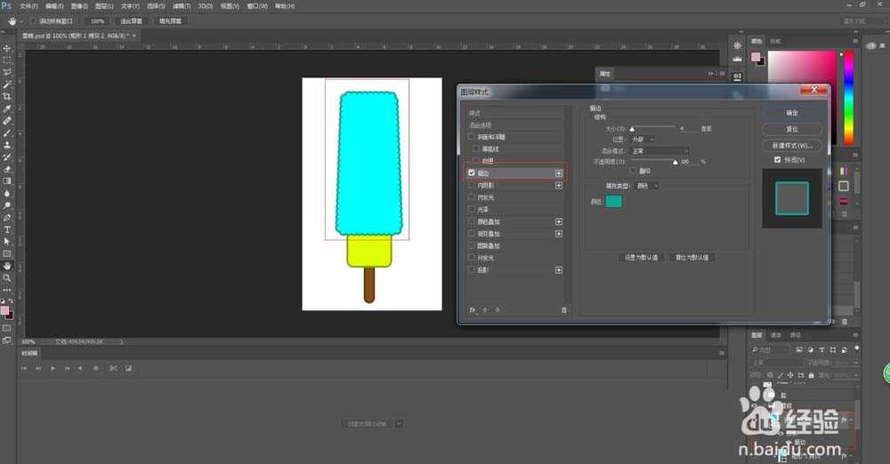This screenshot has width=890, height=464.
Task: Open the 混合模式 blend mode dropdown
Action: [659, 151]
